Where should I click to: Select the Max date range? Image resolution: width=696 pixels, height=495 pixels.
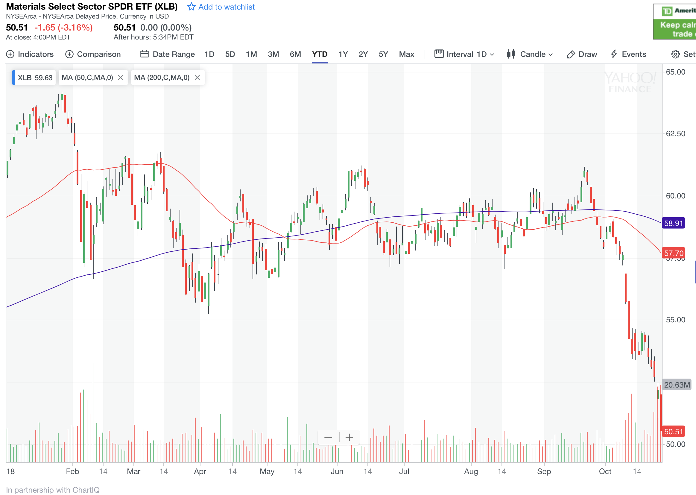pyautogui.click(x=406, y=54)
